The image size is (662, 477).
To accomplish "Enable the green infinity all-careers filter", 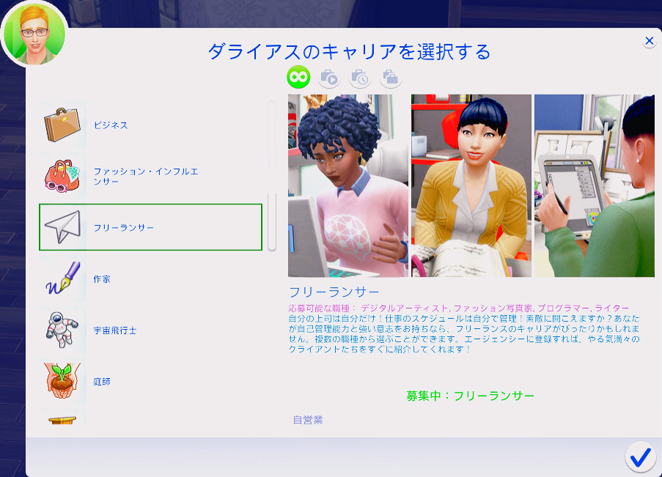I will tap(298, 76).
